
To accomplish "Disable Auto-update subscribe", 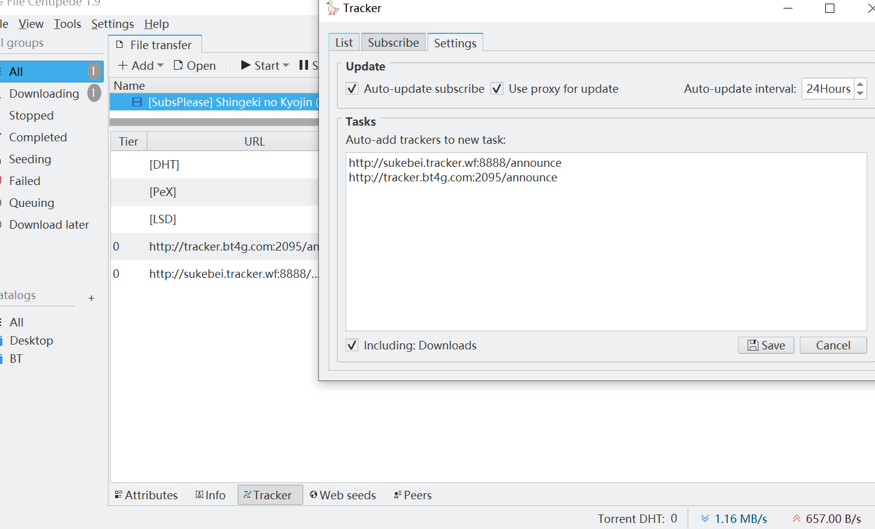I will pos(352,88).
